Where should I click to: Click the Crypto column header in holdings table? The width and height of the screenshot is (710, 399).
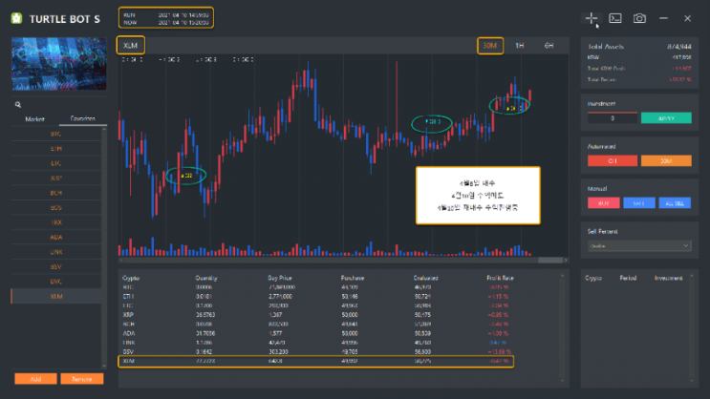[131, 278]
